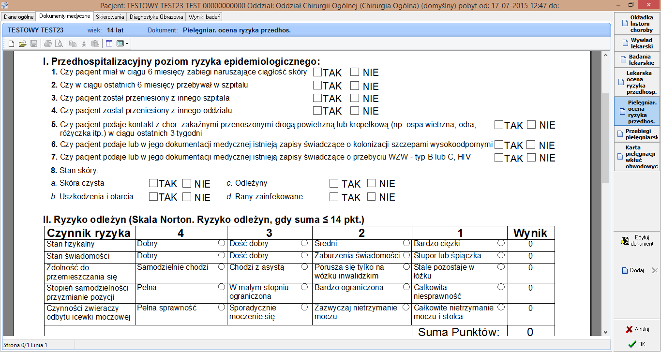Viewport: 661px width, 352px height.
Task: Click Edytuj dokument button
Action: click(x=638, y=240)
